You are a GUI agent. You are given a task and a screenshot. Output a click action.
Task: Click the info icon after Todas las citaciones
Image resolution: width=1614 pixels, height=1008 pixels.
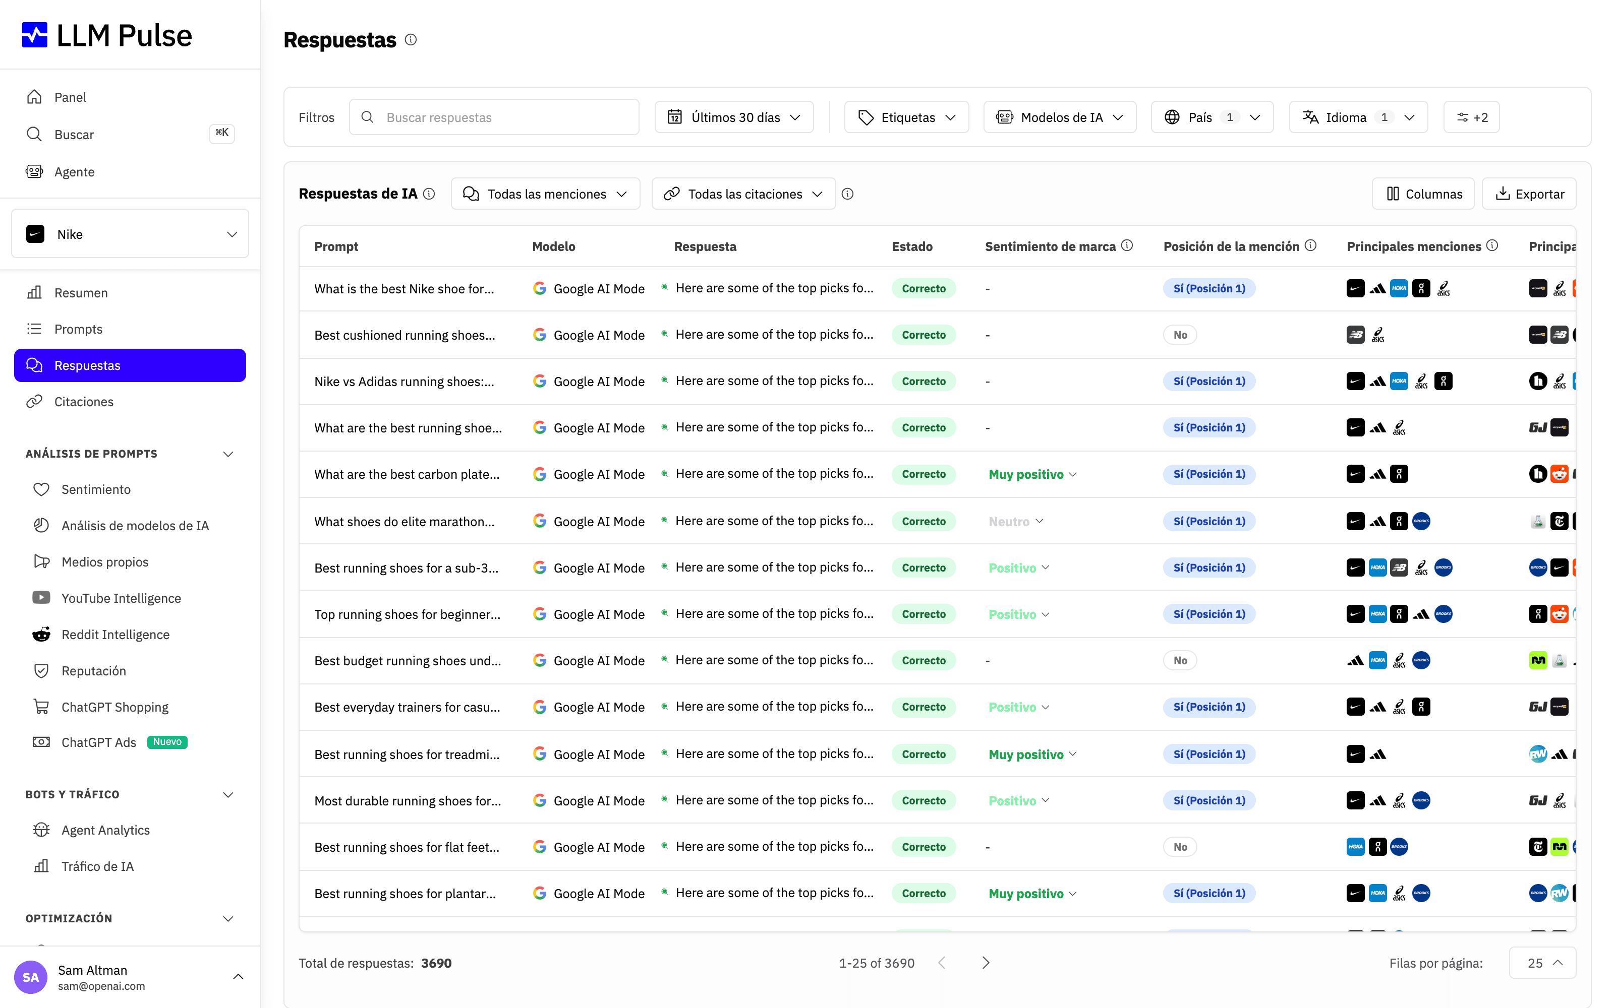[x=848, y=194]
